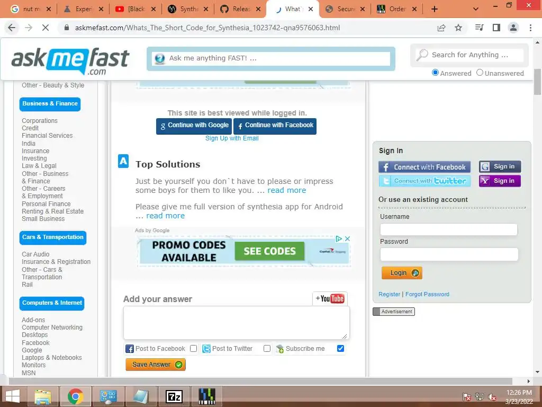Select the Unanswered radio button

pos(480,73)
